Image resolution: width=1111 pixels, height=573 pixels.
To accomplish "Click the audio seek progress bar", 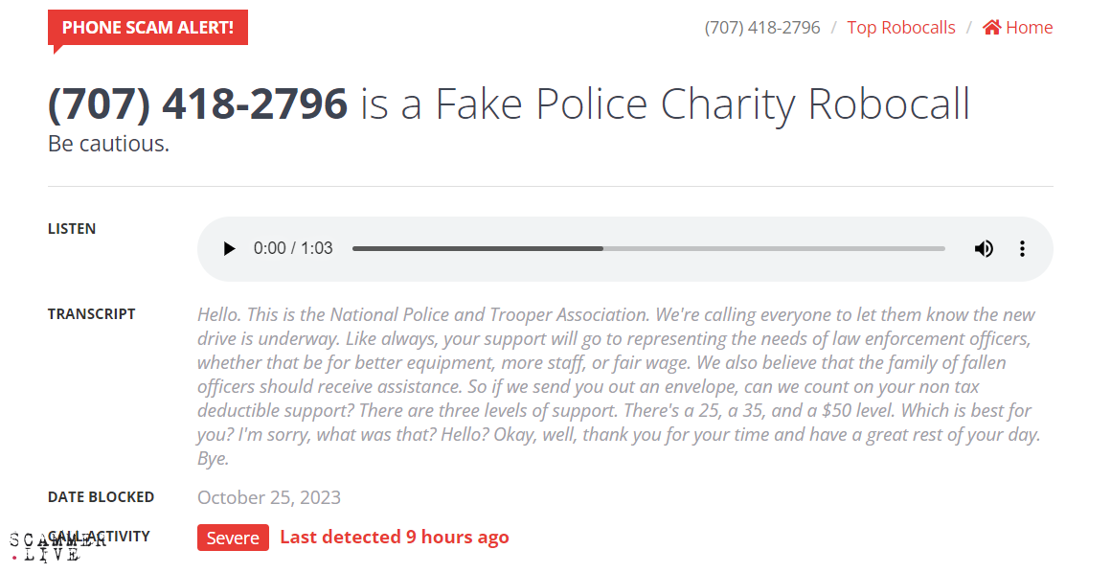I will point(648,249).
